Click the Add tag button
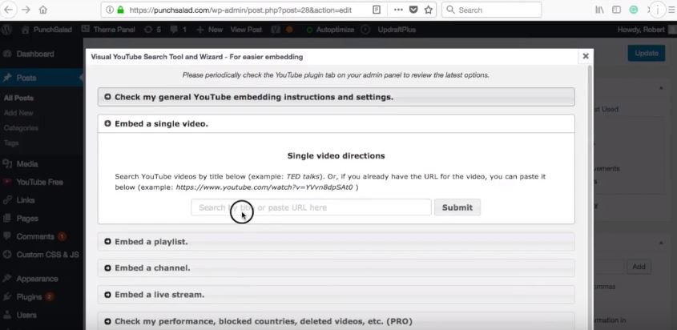 coord(639,267)
